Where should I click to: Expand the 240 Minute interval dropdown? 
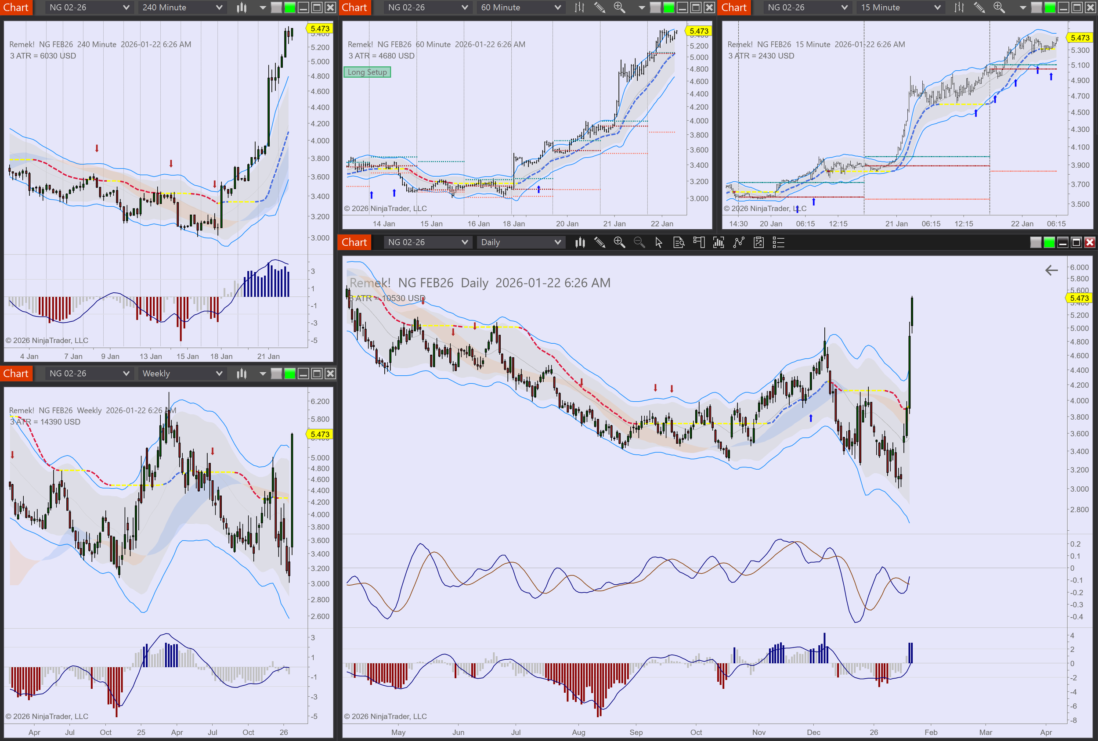(182, 7)
